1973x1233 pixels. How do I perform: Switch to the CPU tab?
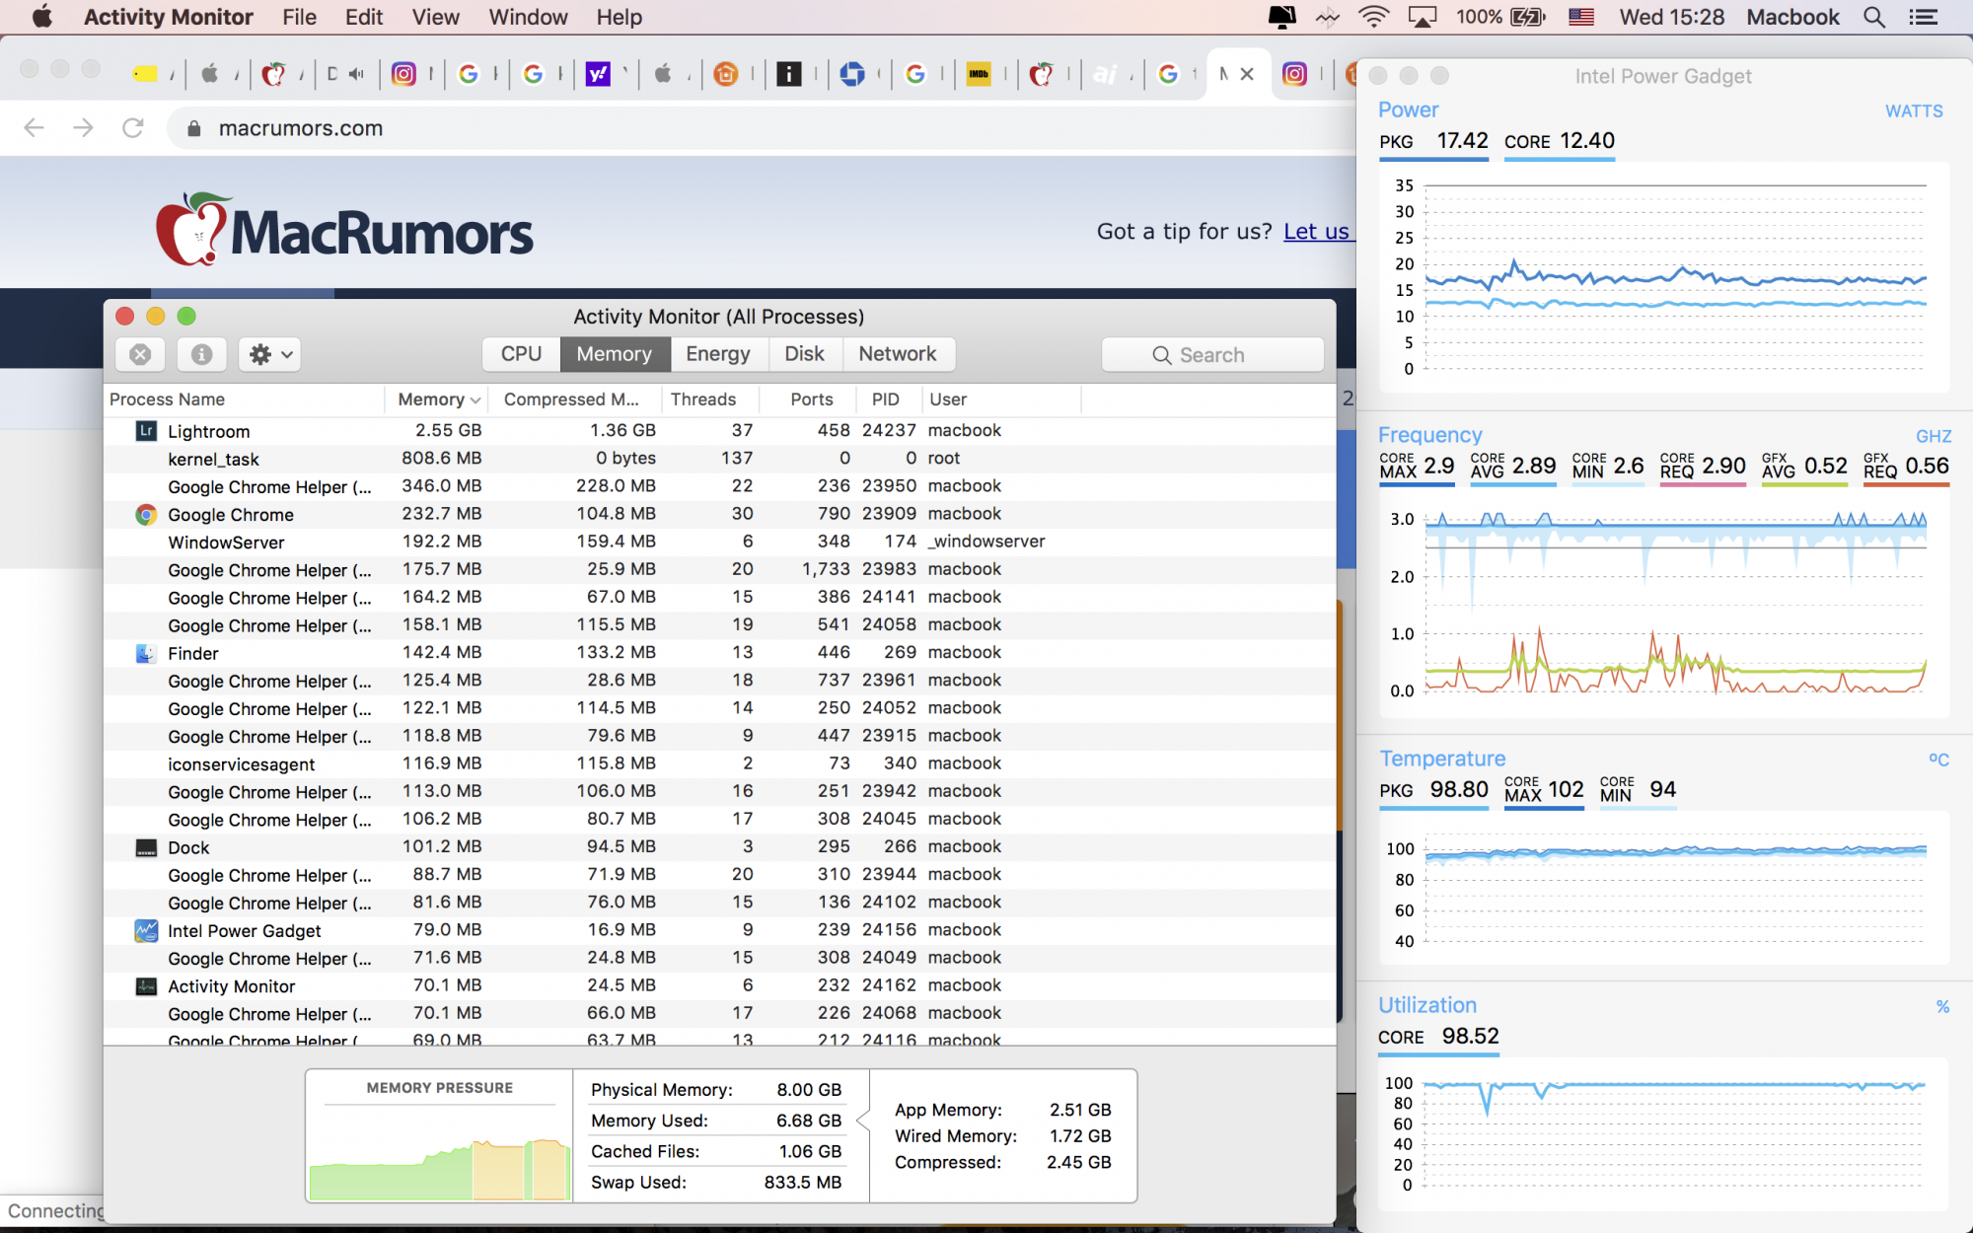(x=521, y=354)
